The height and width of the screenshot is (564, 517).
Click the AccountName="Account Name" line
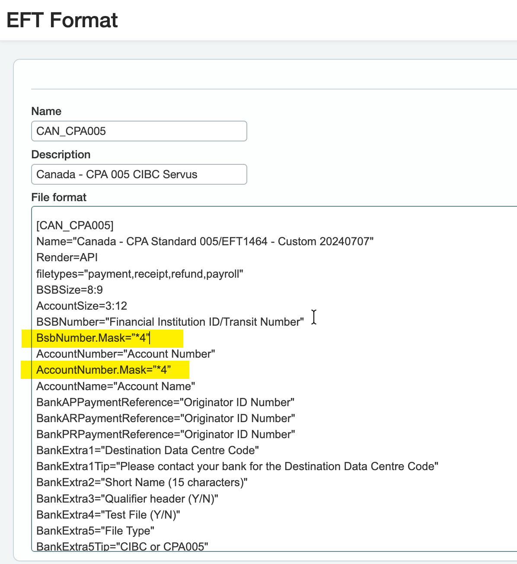click(115, 386)
